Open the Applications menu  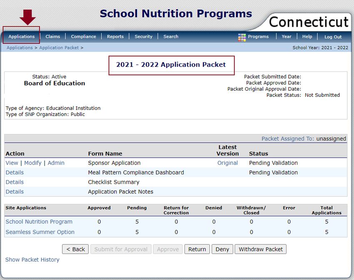click(x=22, y=37)
